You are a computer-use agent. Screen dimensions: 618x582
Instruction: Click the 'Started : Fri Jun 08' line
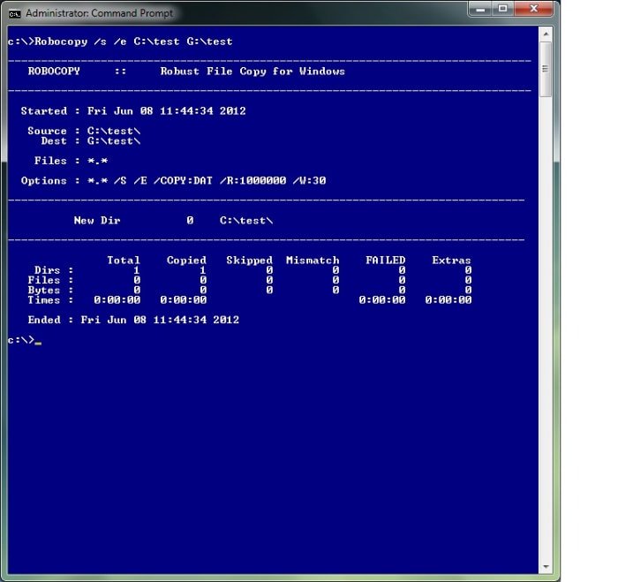coord(133,110)
